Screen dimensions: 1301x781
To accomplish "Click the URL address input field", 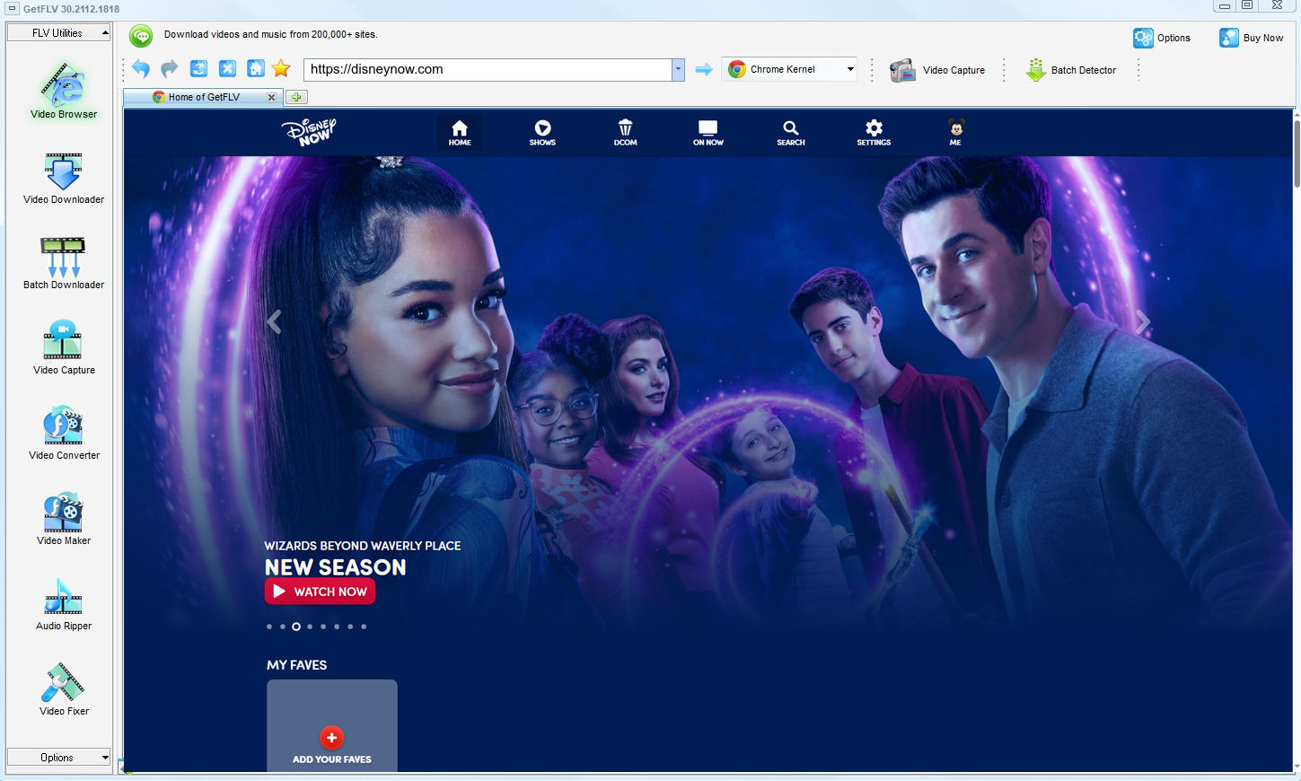I will (488, 69).
